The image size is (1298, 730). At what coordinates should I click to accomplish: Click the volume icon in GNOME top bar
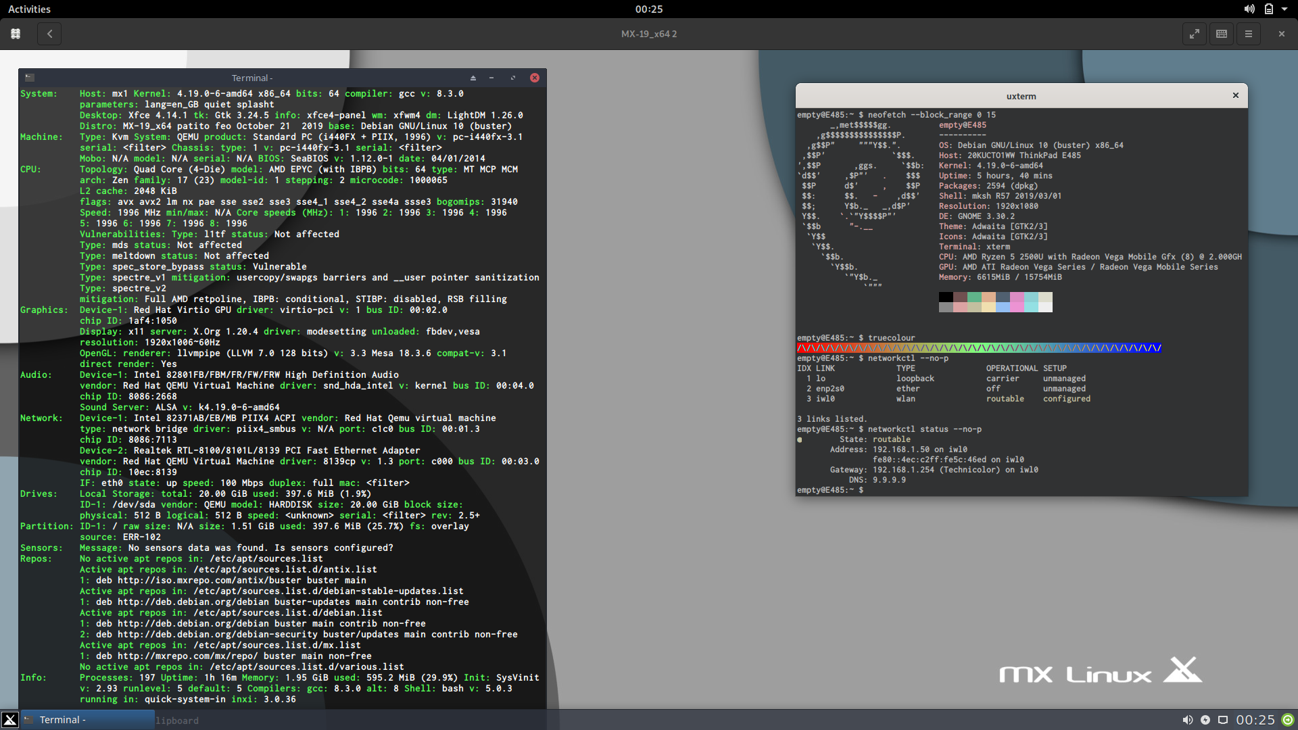tap(1249, 9)
